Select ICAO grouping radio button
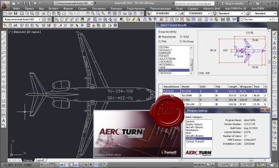279x168 pixels. point(181,37)
